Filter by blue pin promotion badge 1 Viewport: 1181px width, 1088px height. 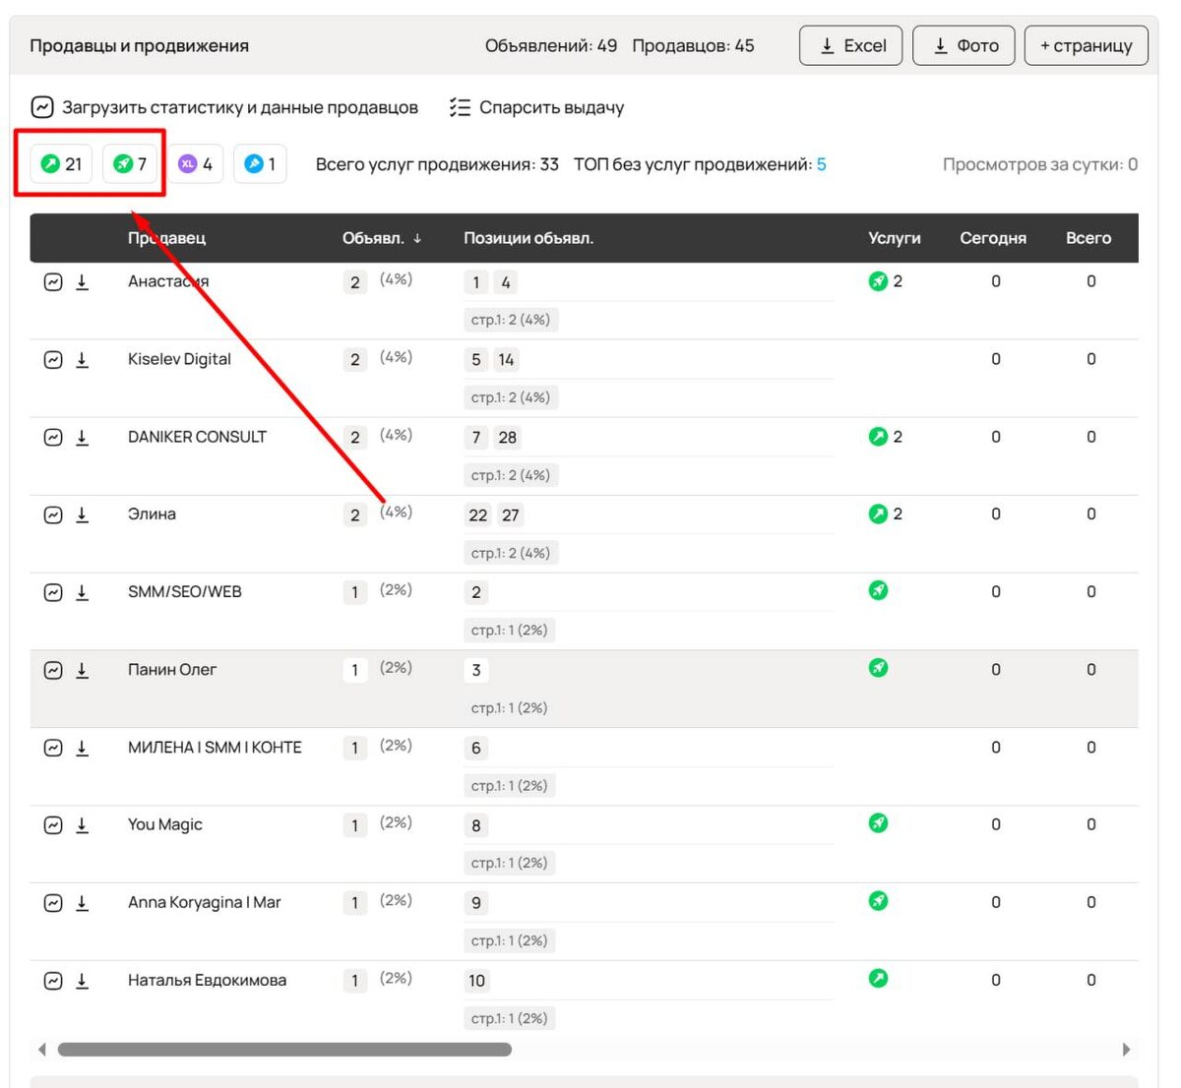260,164
